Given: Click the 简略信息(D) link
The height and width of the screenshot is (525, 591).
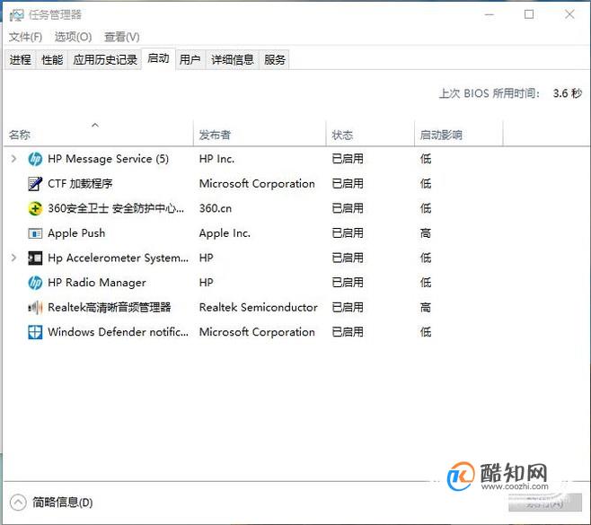Looking at the screenshot, I should click(62, 503).
